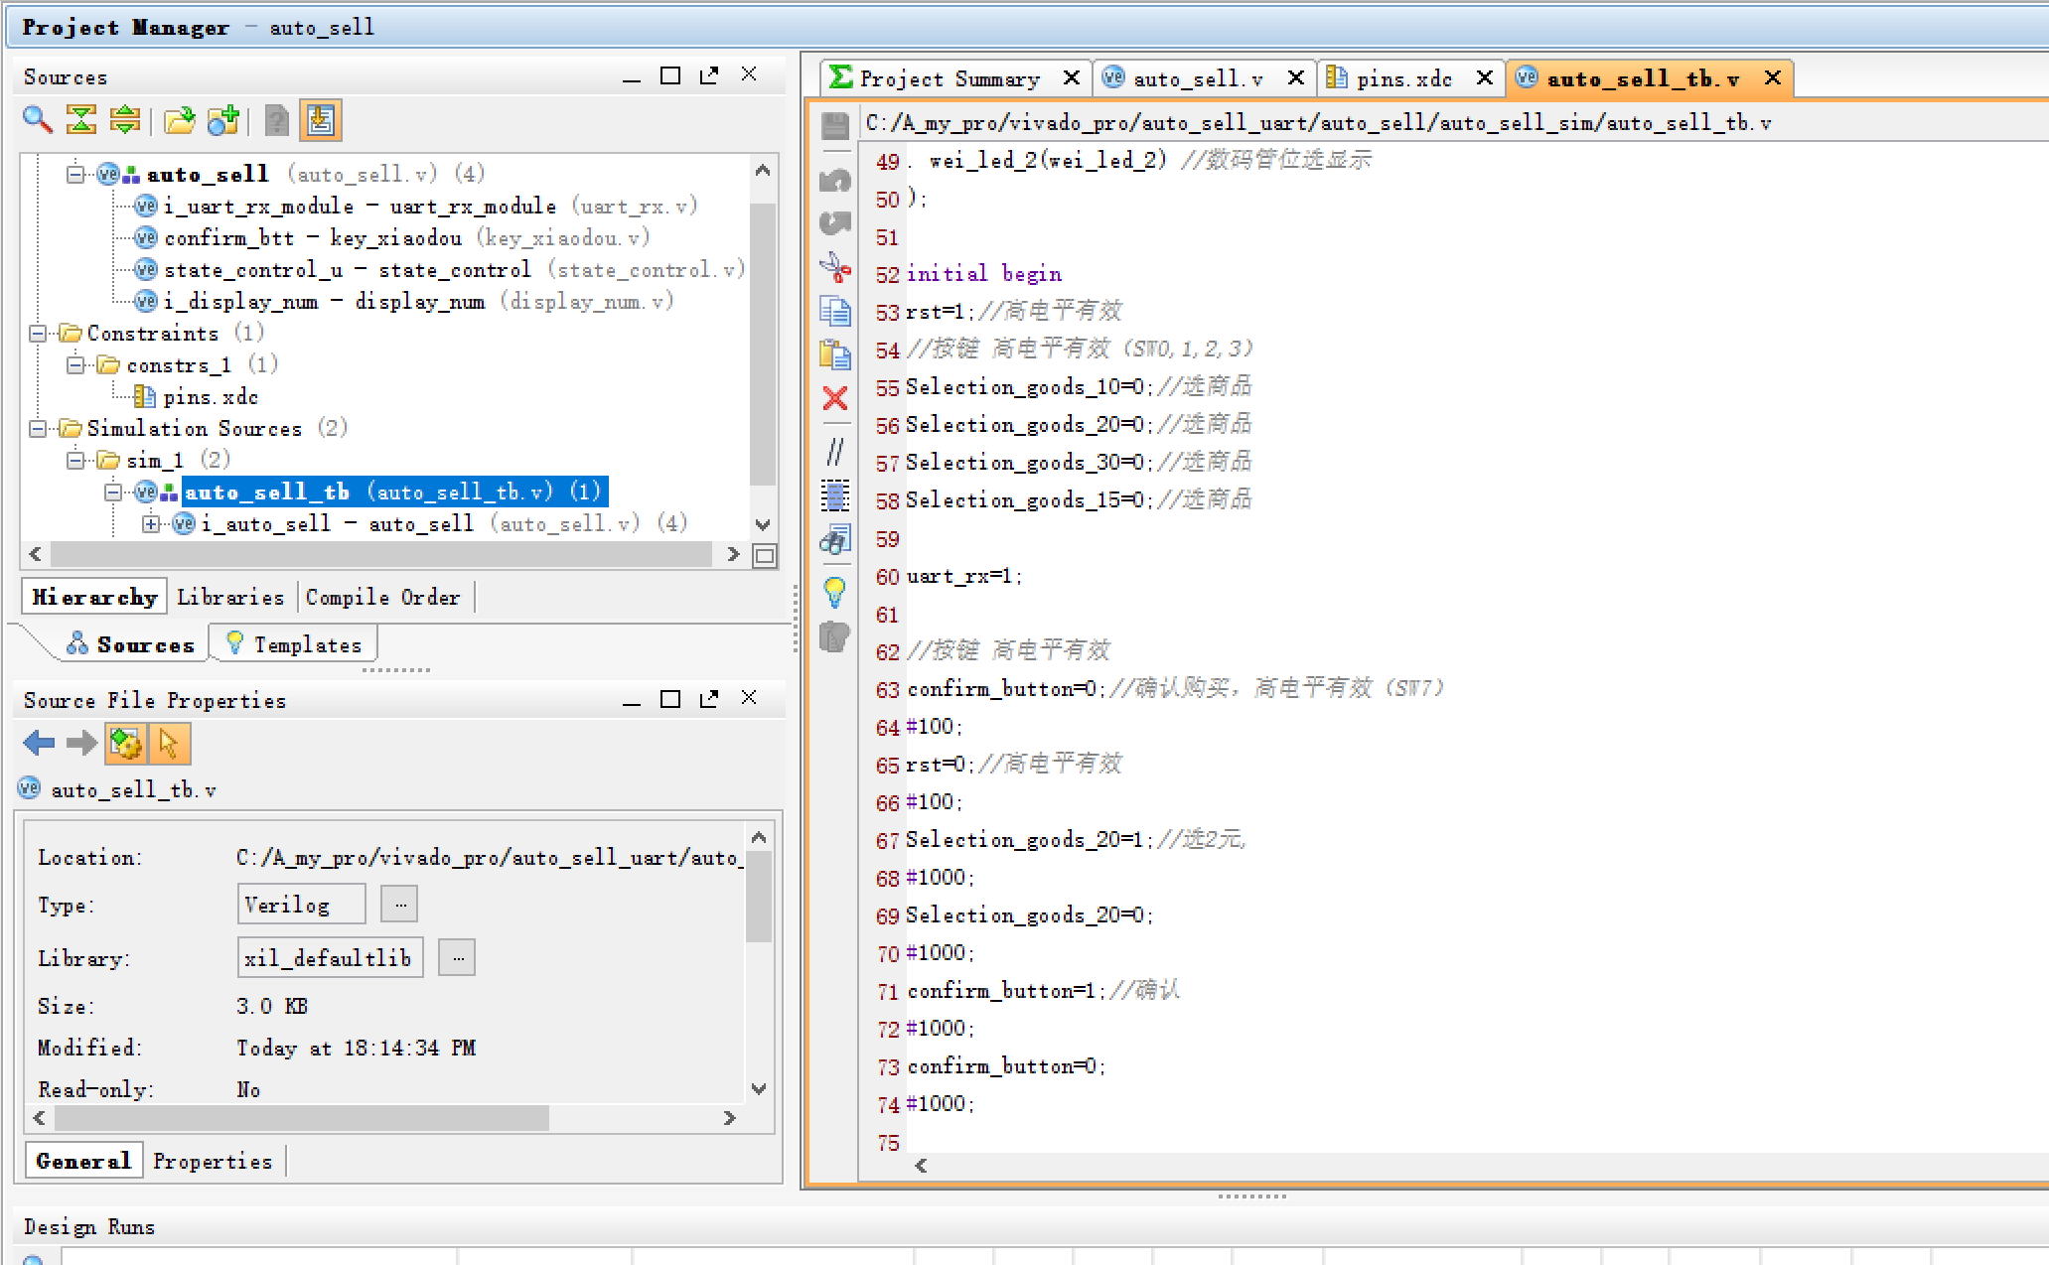The width and height of the screenshot is (2049, 1265).
Task: Click the xil_defaultlib library field
Action: pos(331,958)
